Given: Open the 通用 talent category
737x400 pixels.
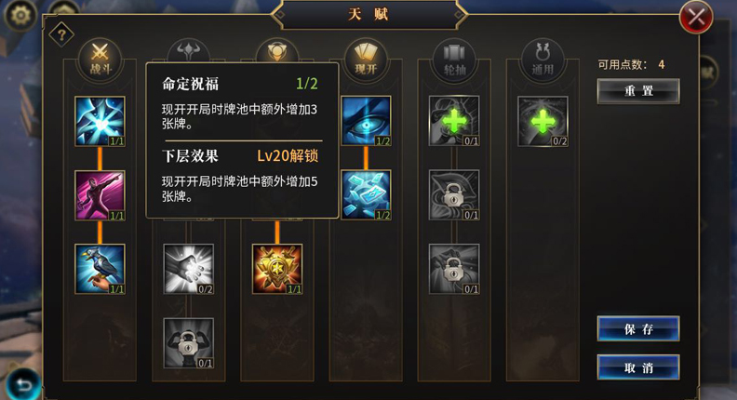Looking at the screenshot, I should [543, 60].
